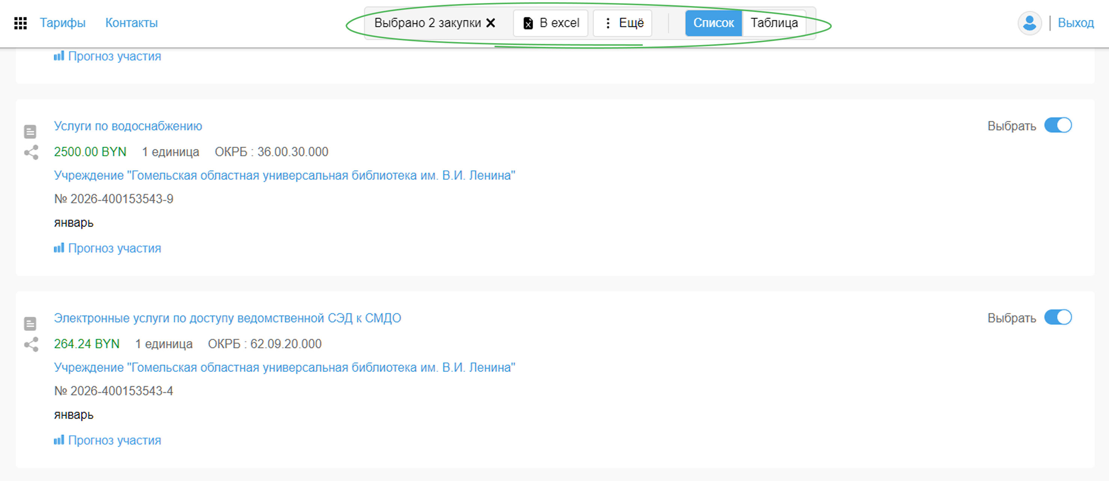This screenshot has width=1109, height=481.
Task: Switch to Список view
Action: tap(713, 23)
